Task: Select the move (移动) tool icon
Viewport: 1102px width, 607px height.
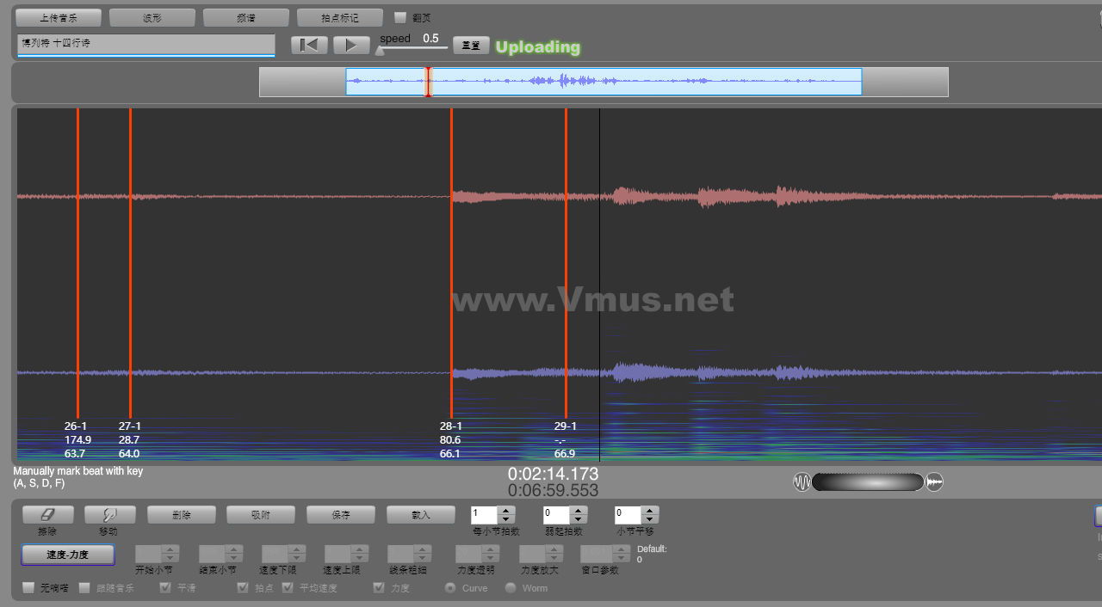Action: pos(108,514)
